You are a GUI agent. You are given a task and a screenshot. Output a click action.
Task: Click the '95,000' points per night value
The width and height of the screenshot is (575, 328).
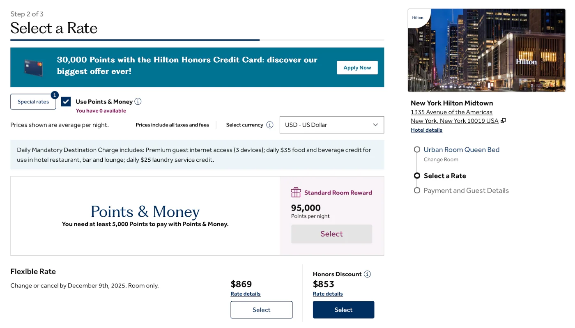[x=306, y=208]
